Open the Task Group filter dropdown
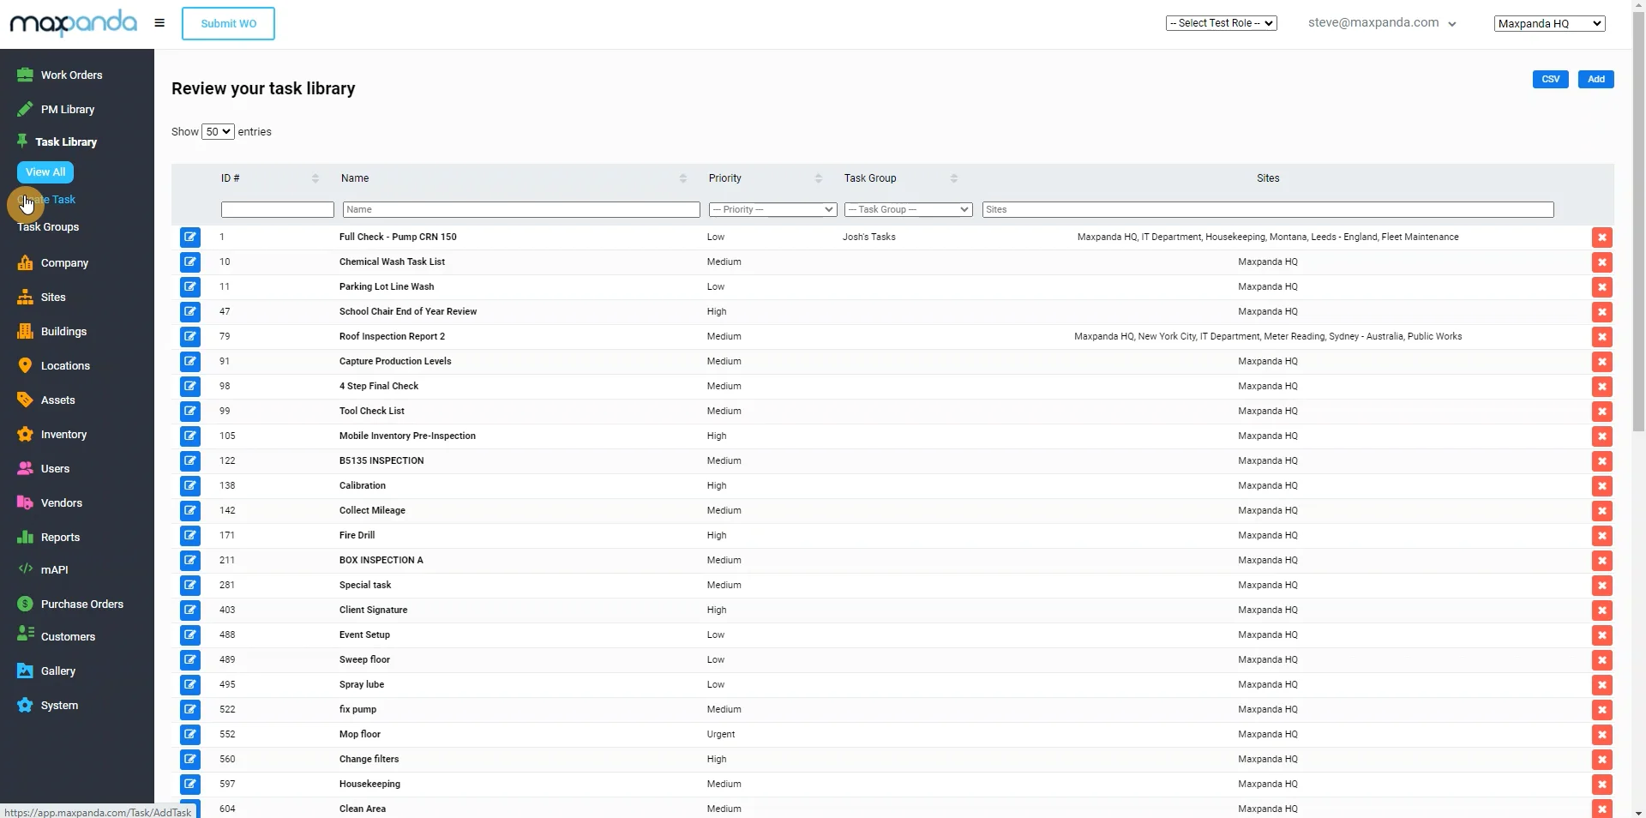This screenshot has height=818, width=1646. pos(907,209)
